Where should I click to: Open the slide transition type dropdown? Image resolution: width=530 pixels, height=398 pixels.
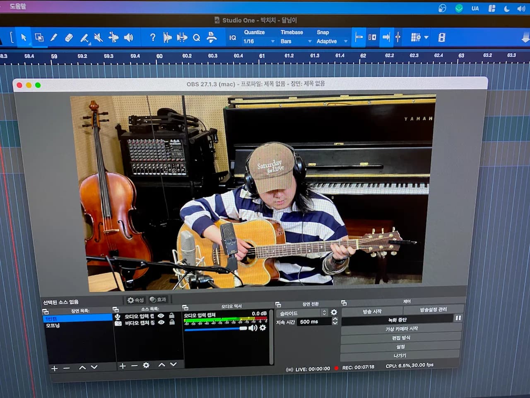303,313
